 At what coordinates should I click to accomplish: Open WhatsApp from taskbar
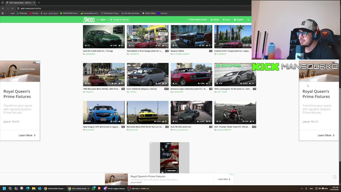(94, 189)
